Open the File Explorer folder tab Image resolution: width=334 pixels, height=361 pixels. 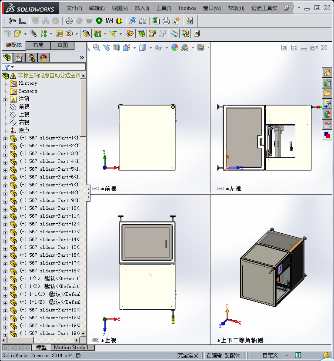327,93
